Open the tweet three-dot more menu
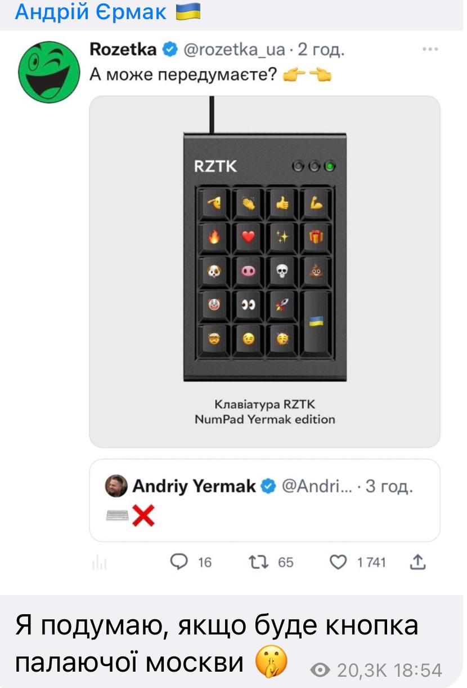Screen dimensions: 467x688 tap(430, 50)
